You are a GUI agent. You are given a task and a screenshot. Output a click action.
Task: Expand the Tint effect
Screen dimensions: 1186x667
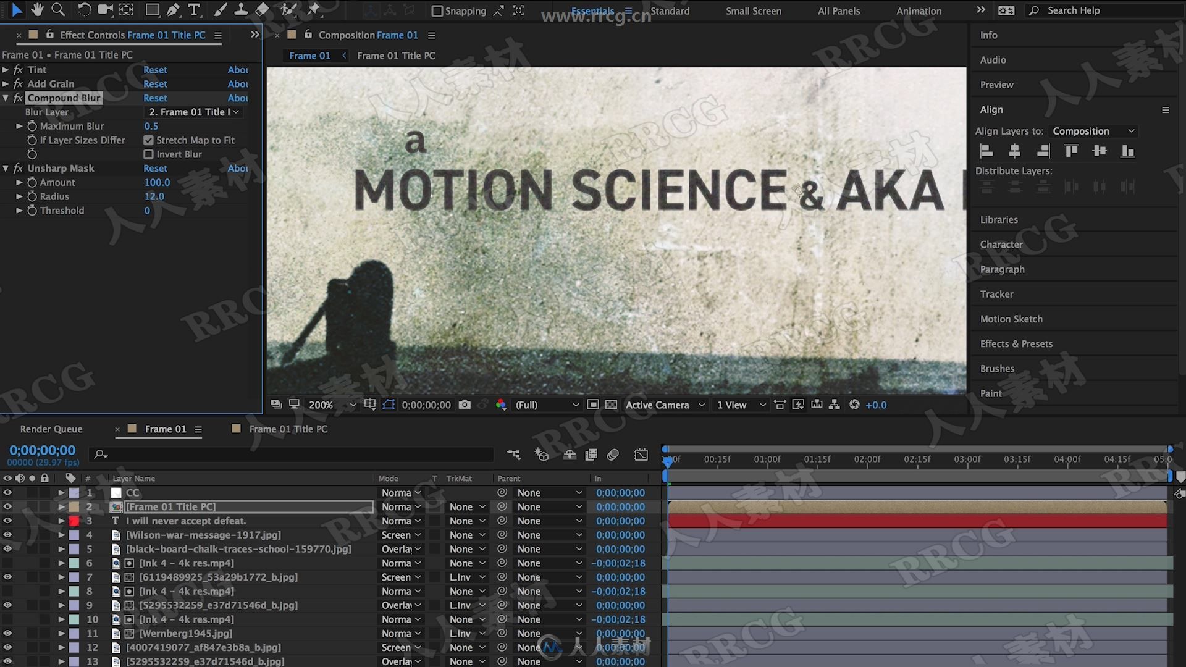coord(6,70)
